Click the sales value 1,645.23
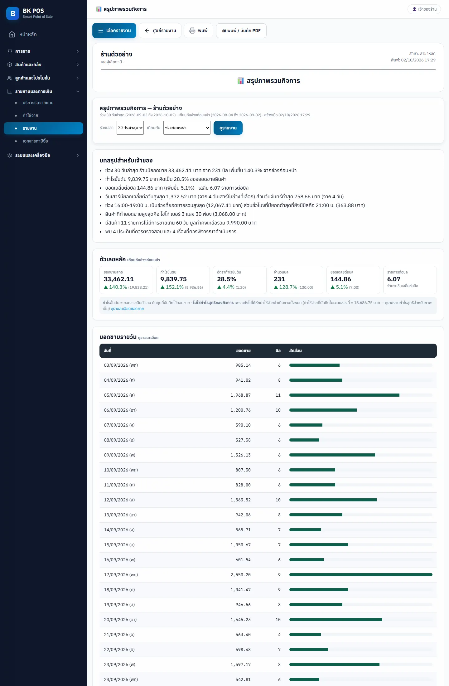This screenshot has width=449, height=686. pyautogui.click(x=240, y=620)
